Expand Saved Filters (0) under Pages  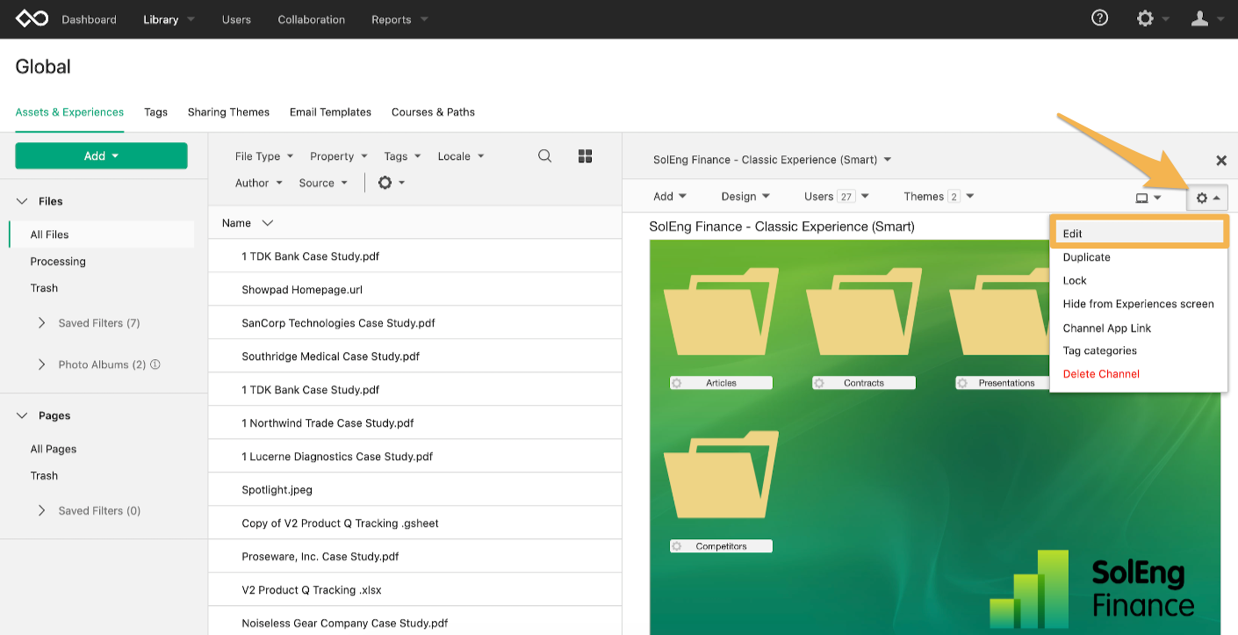(x=41, y=510)
